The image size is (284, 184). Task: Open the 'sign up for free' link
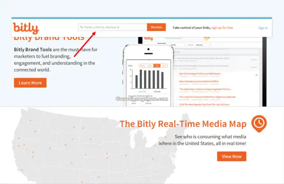click(222, 28)
